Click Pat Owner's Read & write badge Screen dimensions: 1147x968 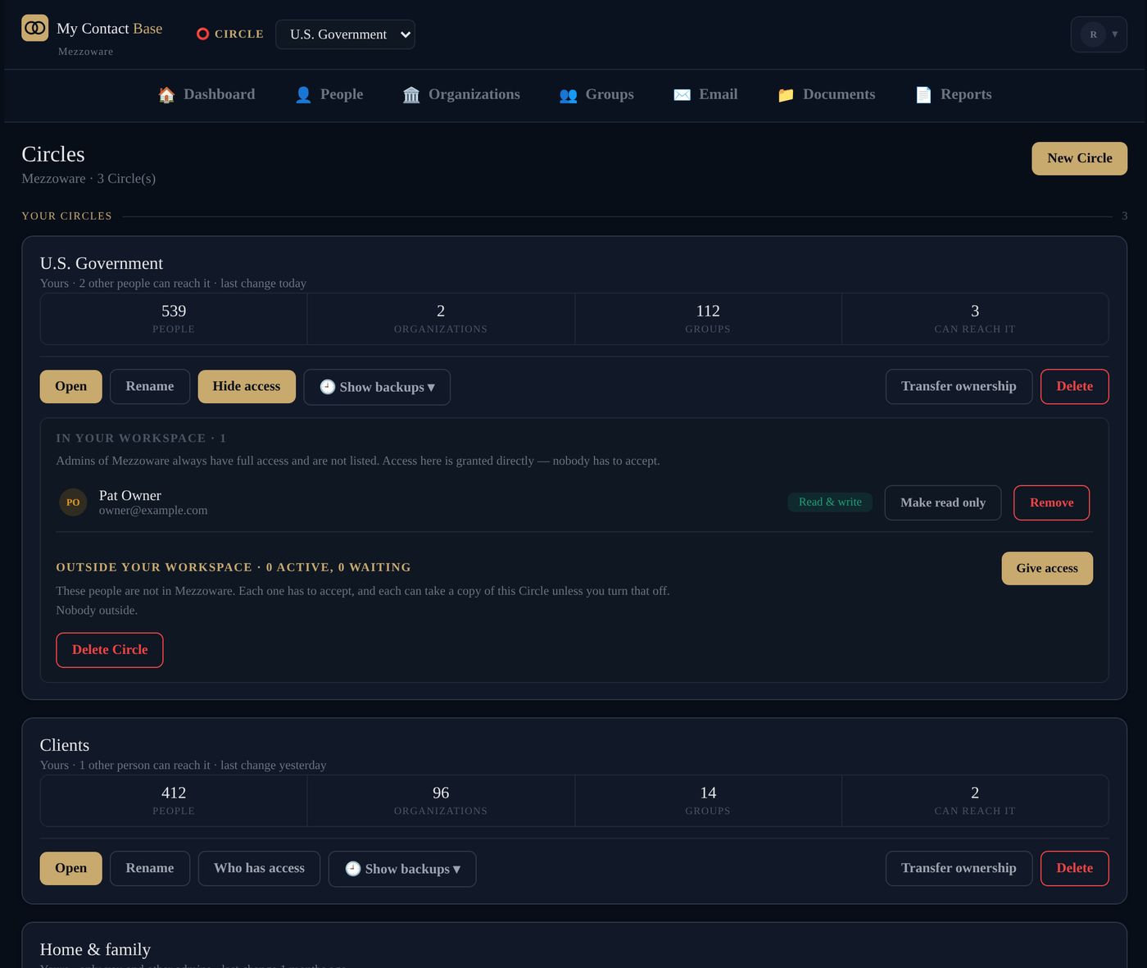click(830, 502)
